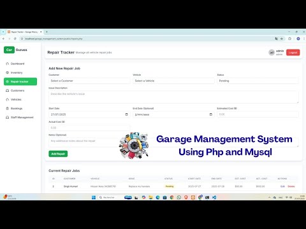Image resolution: width=306 pixels, height=229 pixels.
Task: Open the End Date calendar picker icon
Action: 211,114
